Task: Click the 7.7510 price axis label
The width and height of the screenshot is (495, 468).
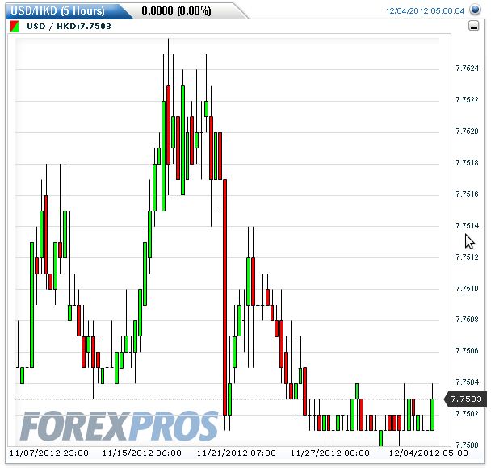Action: tap(468, 289)
